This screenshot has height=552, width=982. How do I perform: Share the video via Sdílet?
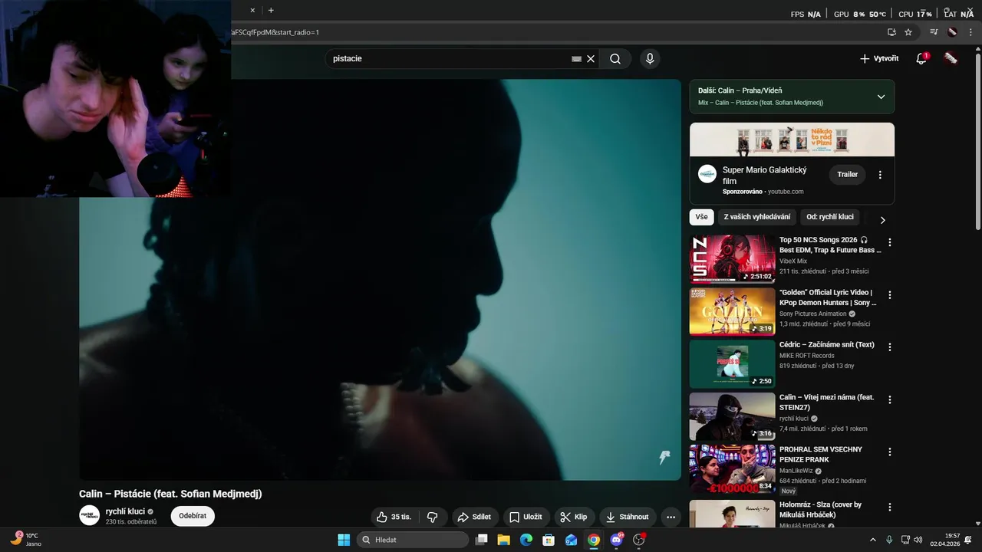(473, 517)
